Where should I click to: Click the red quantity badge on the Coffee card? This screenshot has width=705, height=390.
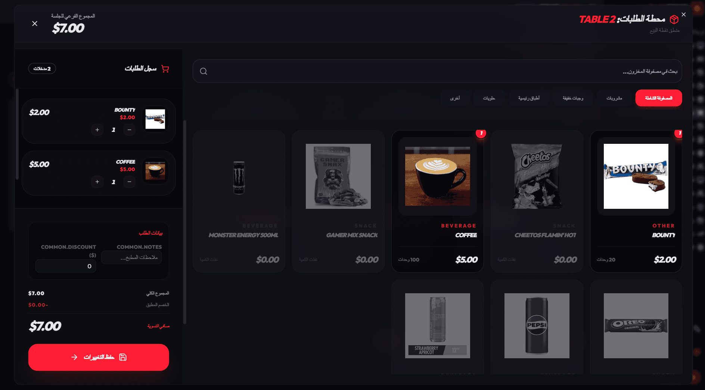point(481,133)
